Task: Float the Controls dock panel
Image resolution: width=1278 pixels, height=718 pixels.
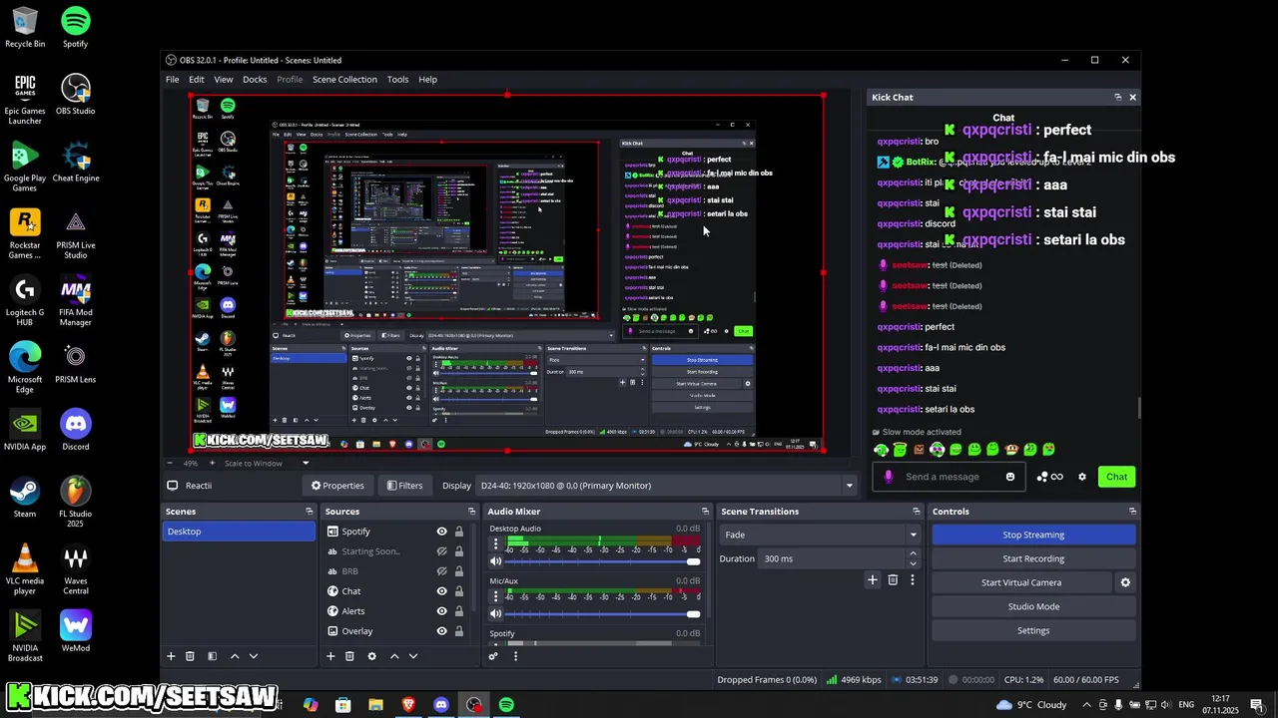Action: (1132, 512)
